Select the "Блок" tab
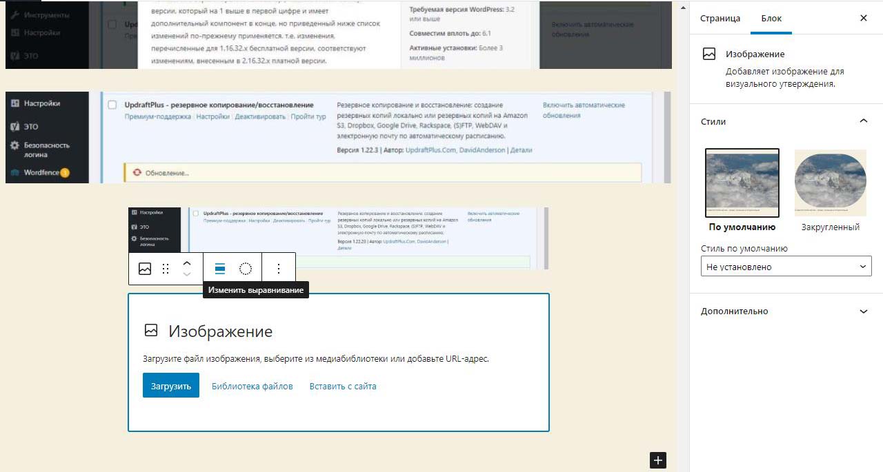The image size is (883, 472). pos(771,19)
